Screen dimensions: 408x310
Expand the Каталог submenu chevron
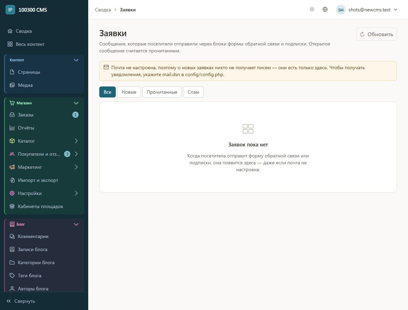(x=76, y=141)
